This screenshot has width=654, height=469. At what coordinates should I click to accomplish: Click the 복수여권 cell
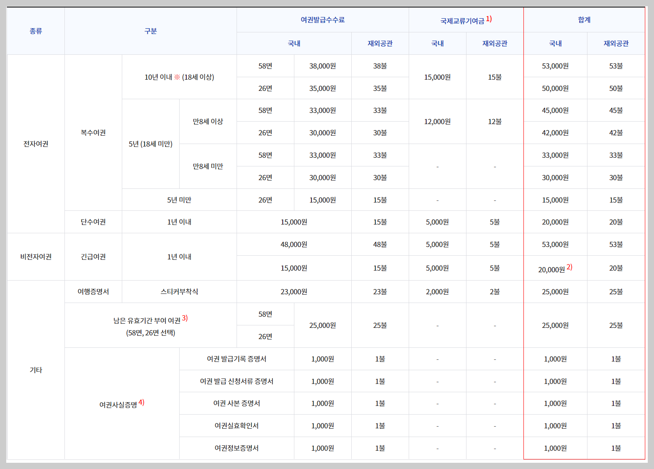pos(93,133)
